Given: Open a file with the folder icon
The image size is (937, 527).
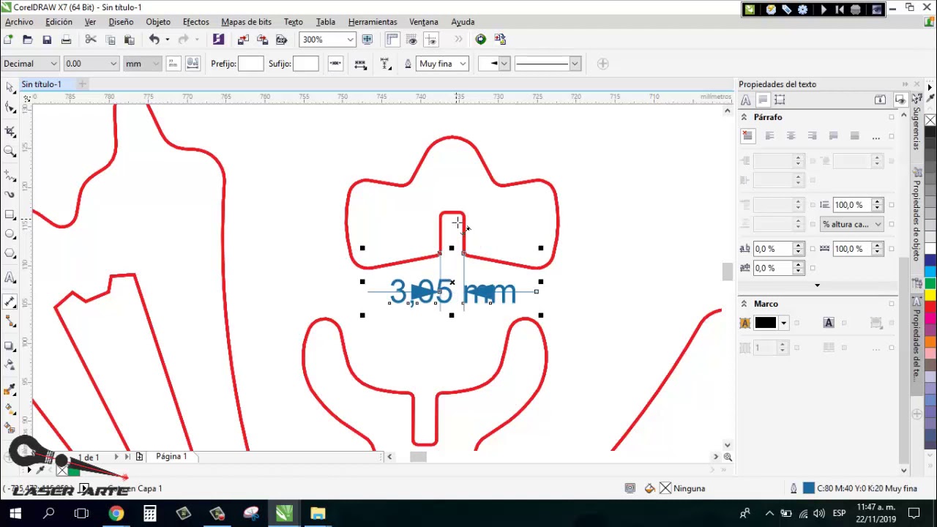Looking at the screenshot, I should click(28, 40).
